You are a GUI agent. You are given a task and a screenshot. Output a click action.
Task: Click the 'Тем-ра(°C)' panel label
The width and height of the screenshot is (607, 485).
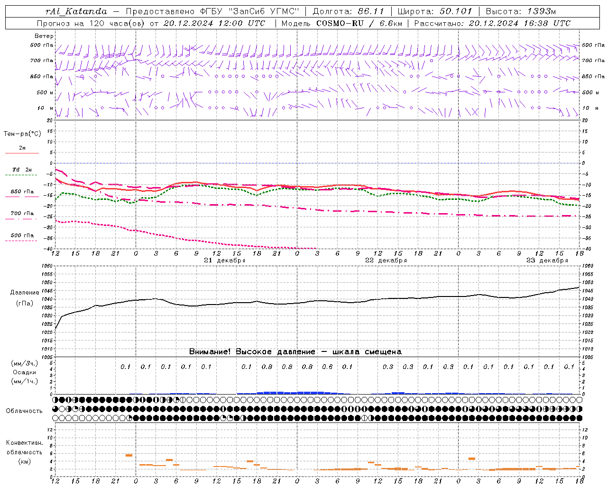(22, 134)
